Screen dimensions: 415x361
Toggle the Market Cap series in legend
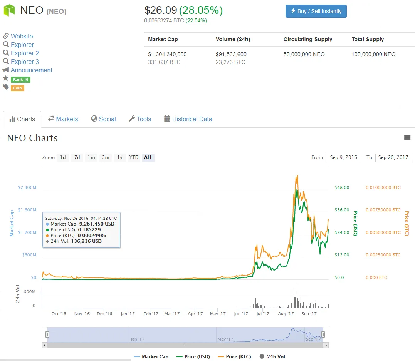151,357
